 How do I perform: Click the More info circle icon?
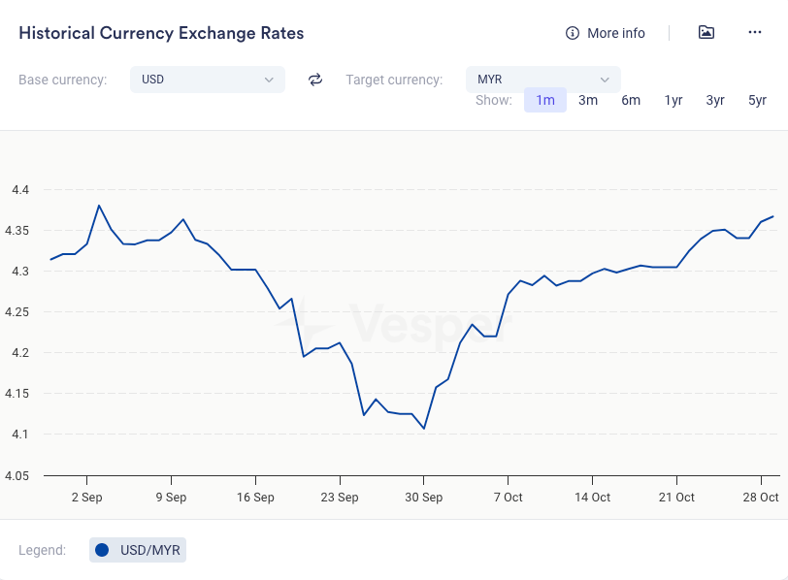[x=573, y=33]
